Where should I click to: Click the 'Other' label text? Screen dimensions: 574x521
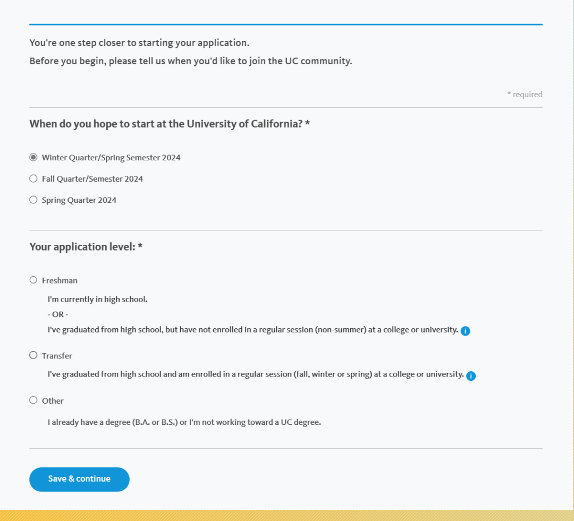click(x=53, y=401)
